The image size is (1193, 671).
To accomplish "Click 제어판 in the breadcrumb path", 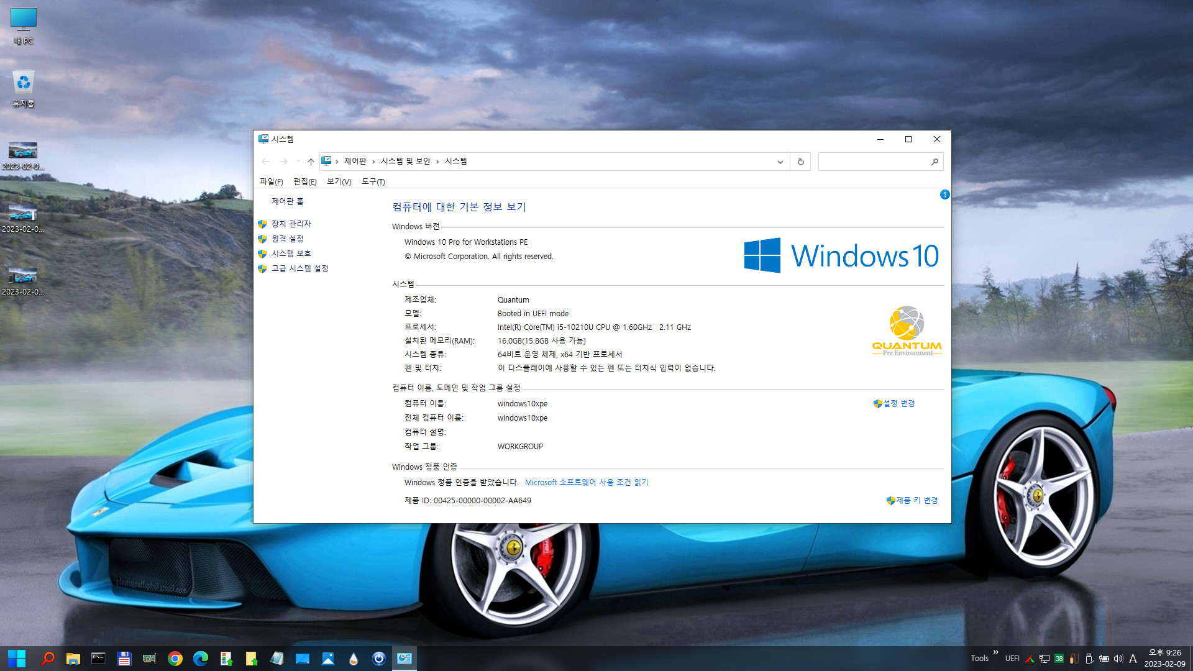I will [x=355, y=162].
